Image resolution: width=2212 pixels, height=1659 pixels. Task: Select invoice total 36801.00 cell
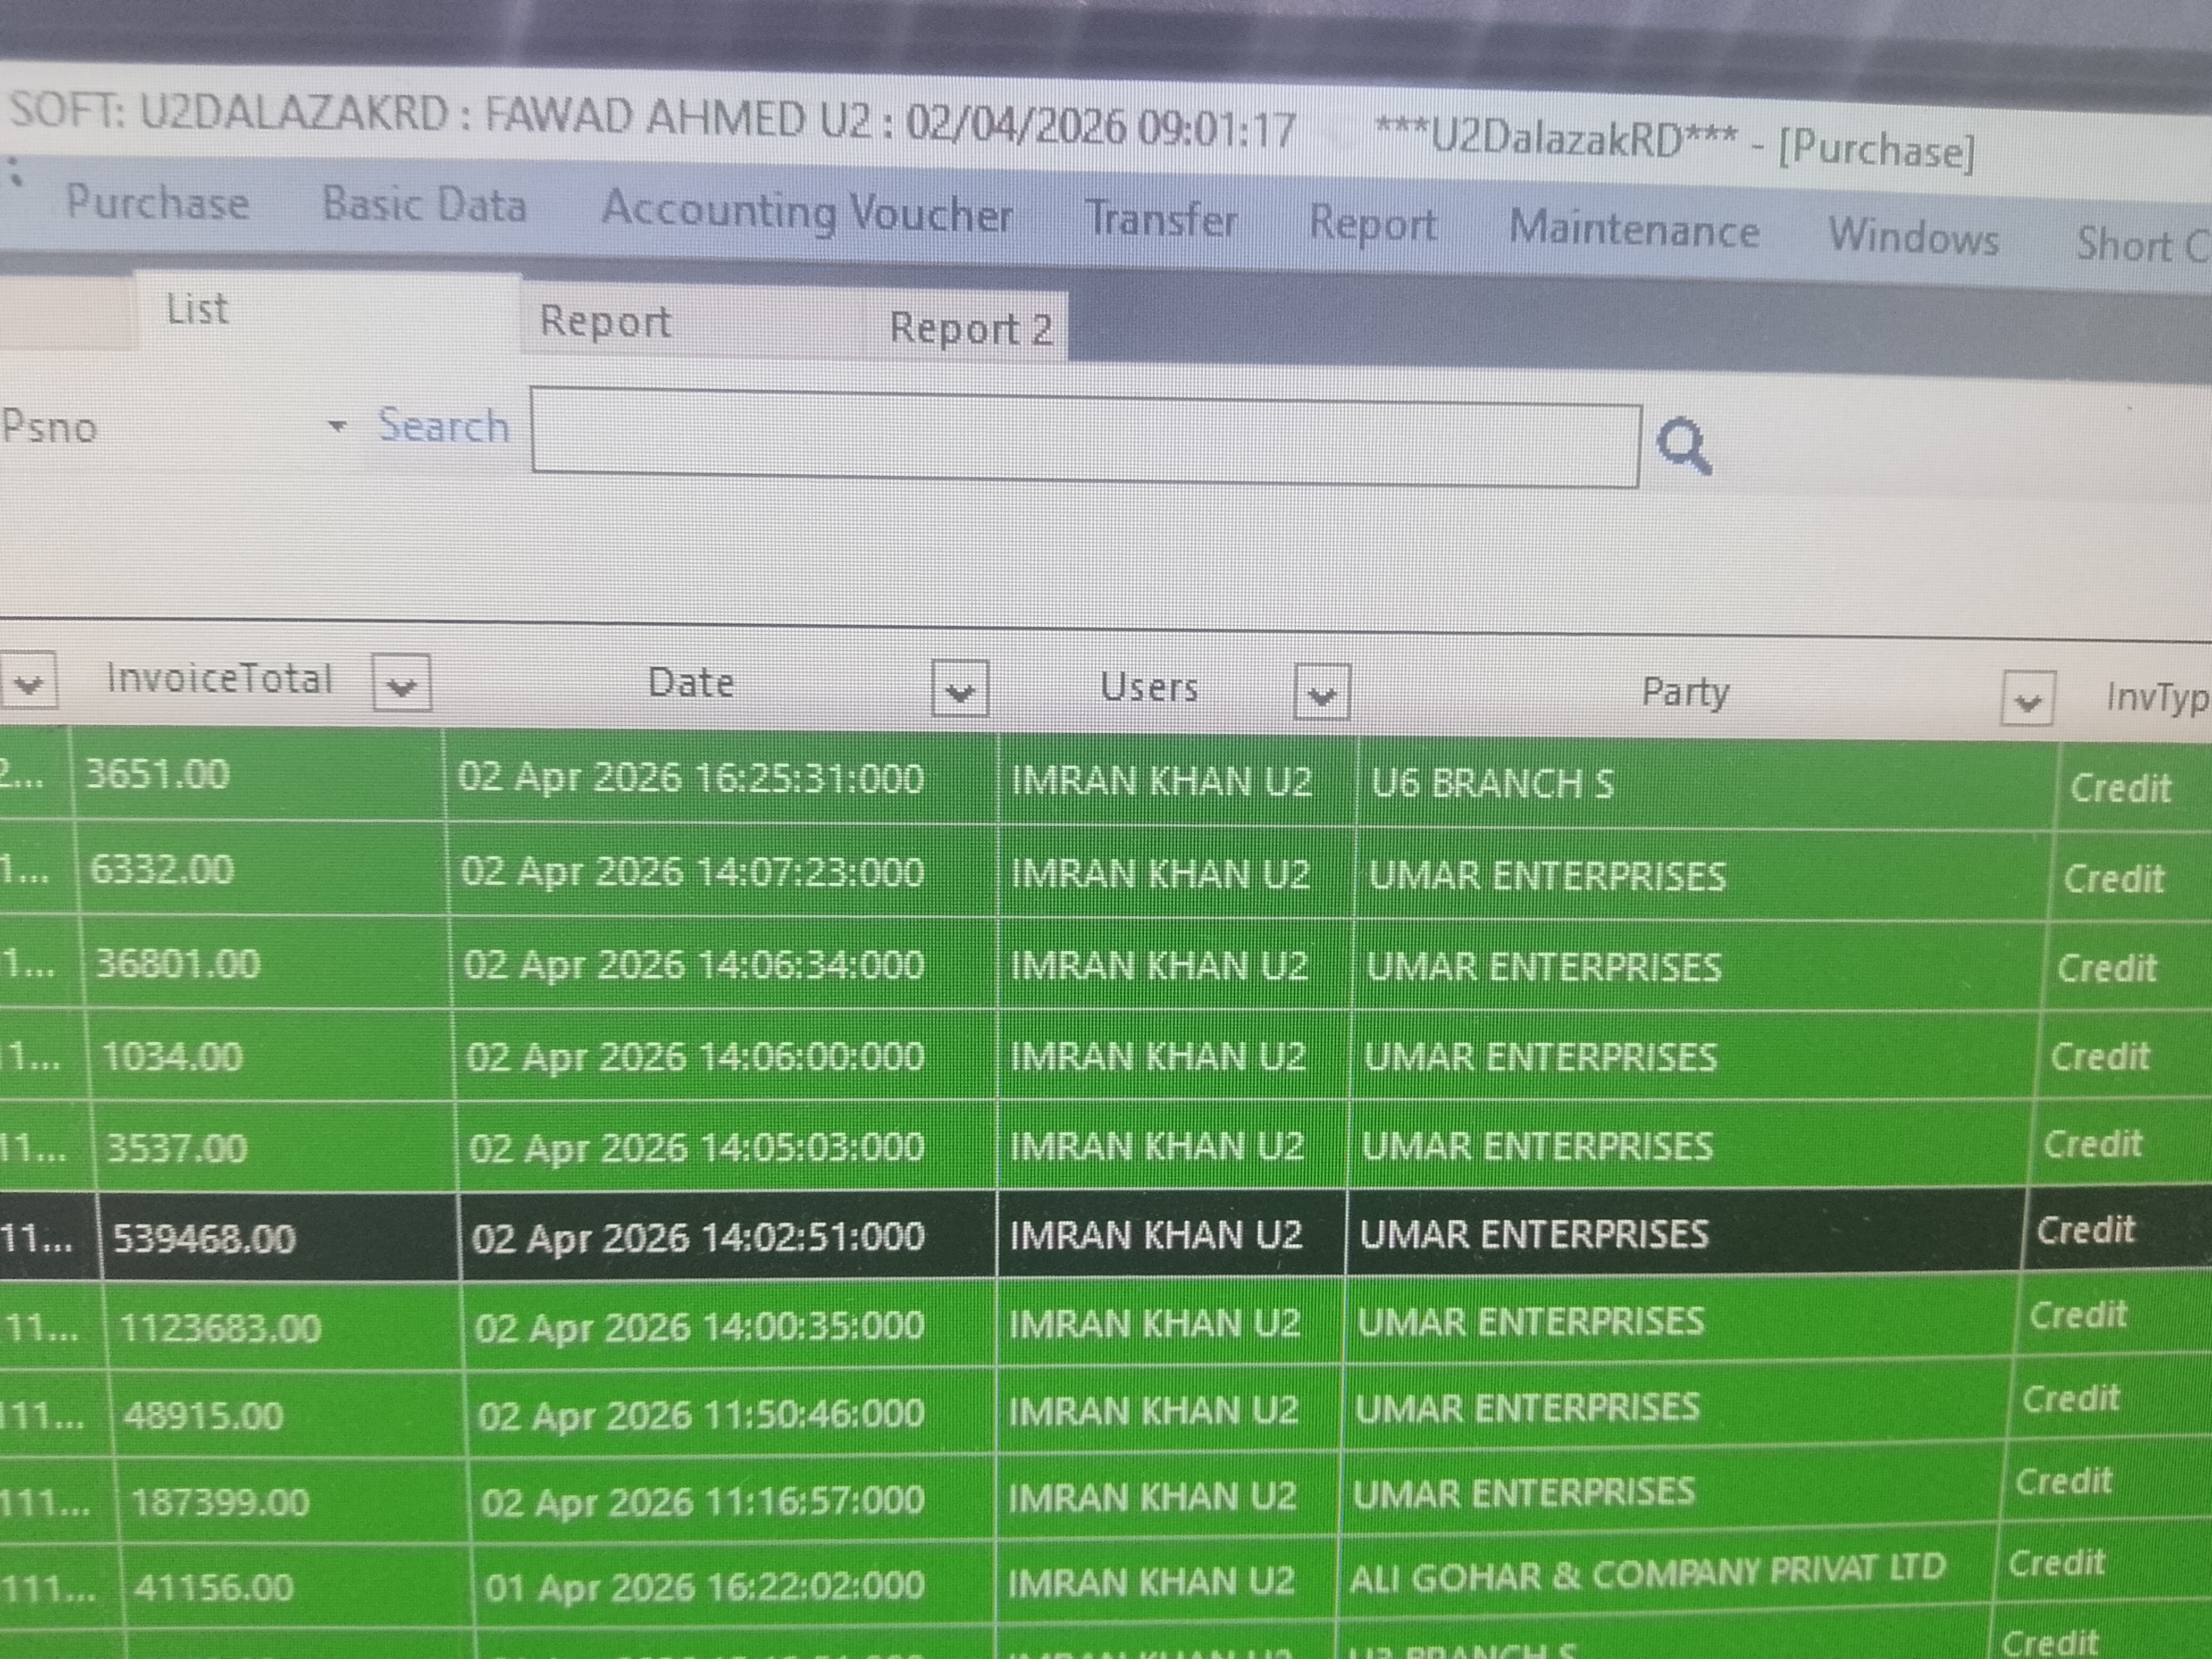tap(267, 963)
